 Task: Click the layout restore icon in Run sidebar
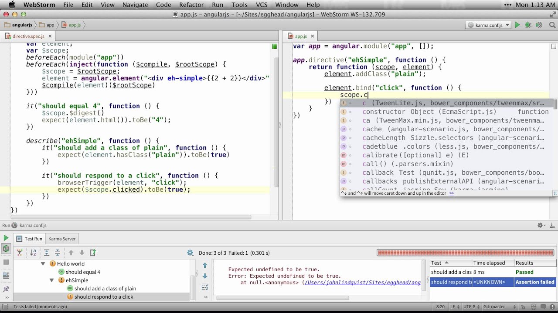[6, 276]
